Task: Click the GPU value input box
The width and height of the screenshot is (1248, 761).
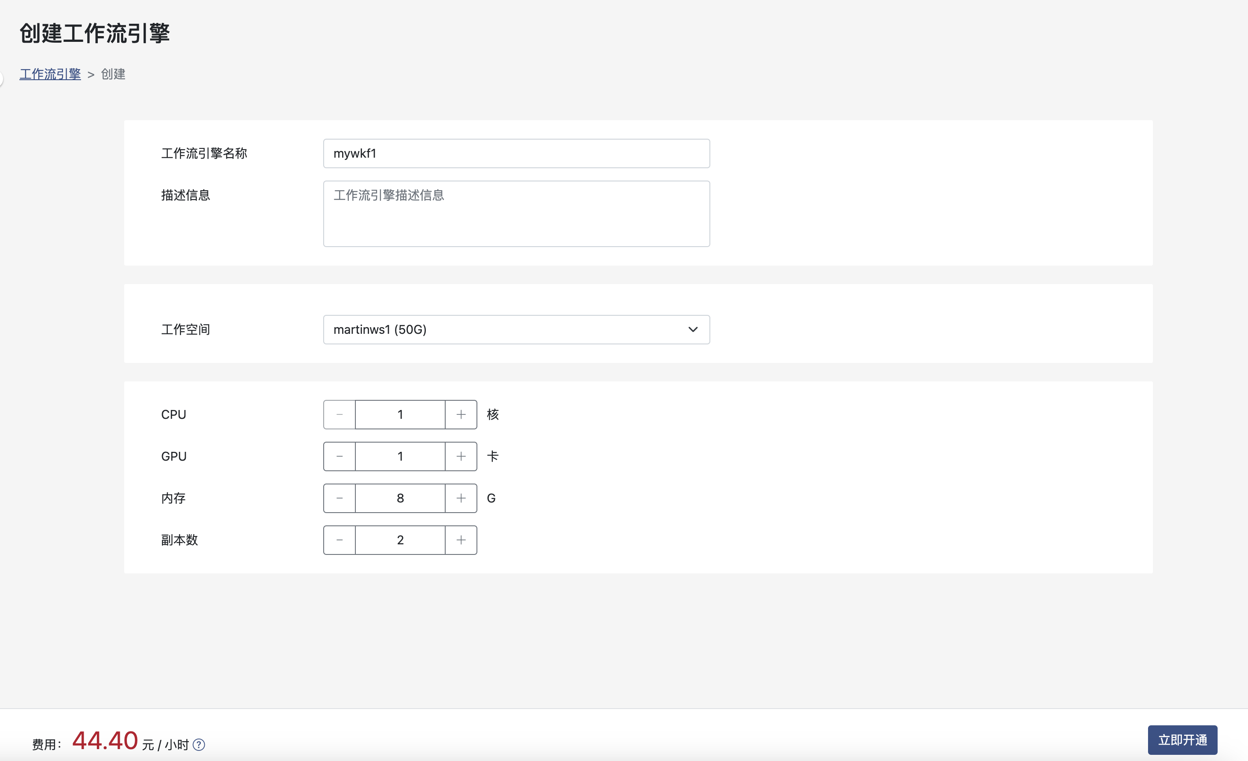Action: click(x=400, y=457)
